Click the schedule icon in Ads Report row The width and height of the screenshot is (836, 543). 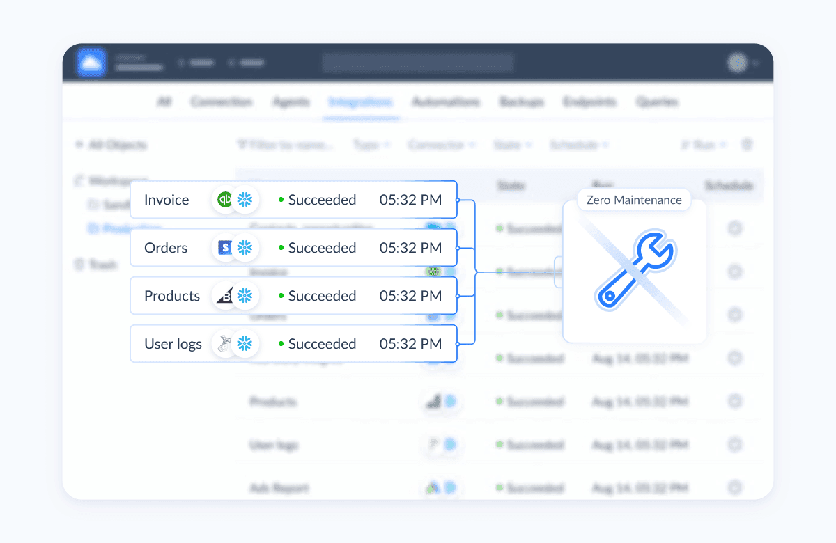pos(734,488)
